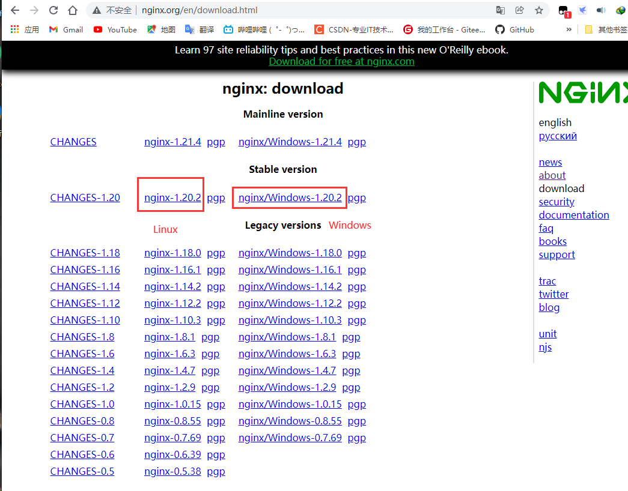
Task: Click the not-secure warning triangle icon
Action: point(97,10)
